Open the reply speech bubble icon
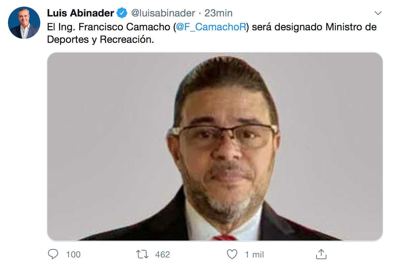 (x=53, y=254)
